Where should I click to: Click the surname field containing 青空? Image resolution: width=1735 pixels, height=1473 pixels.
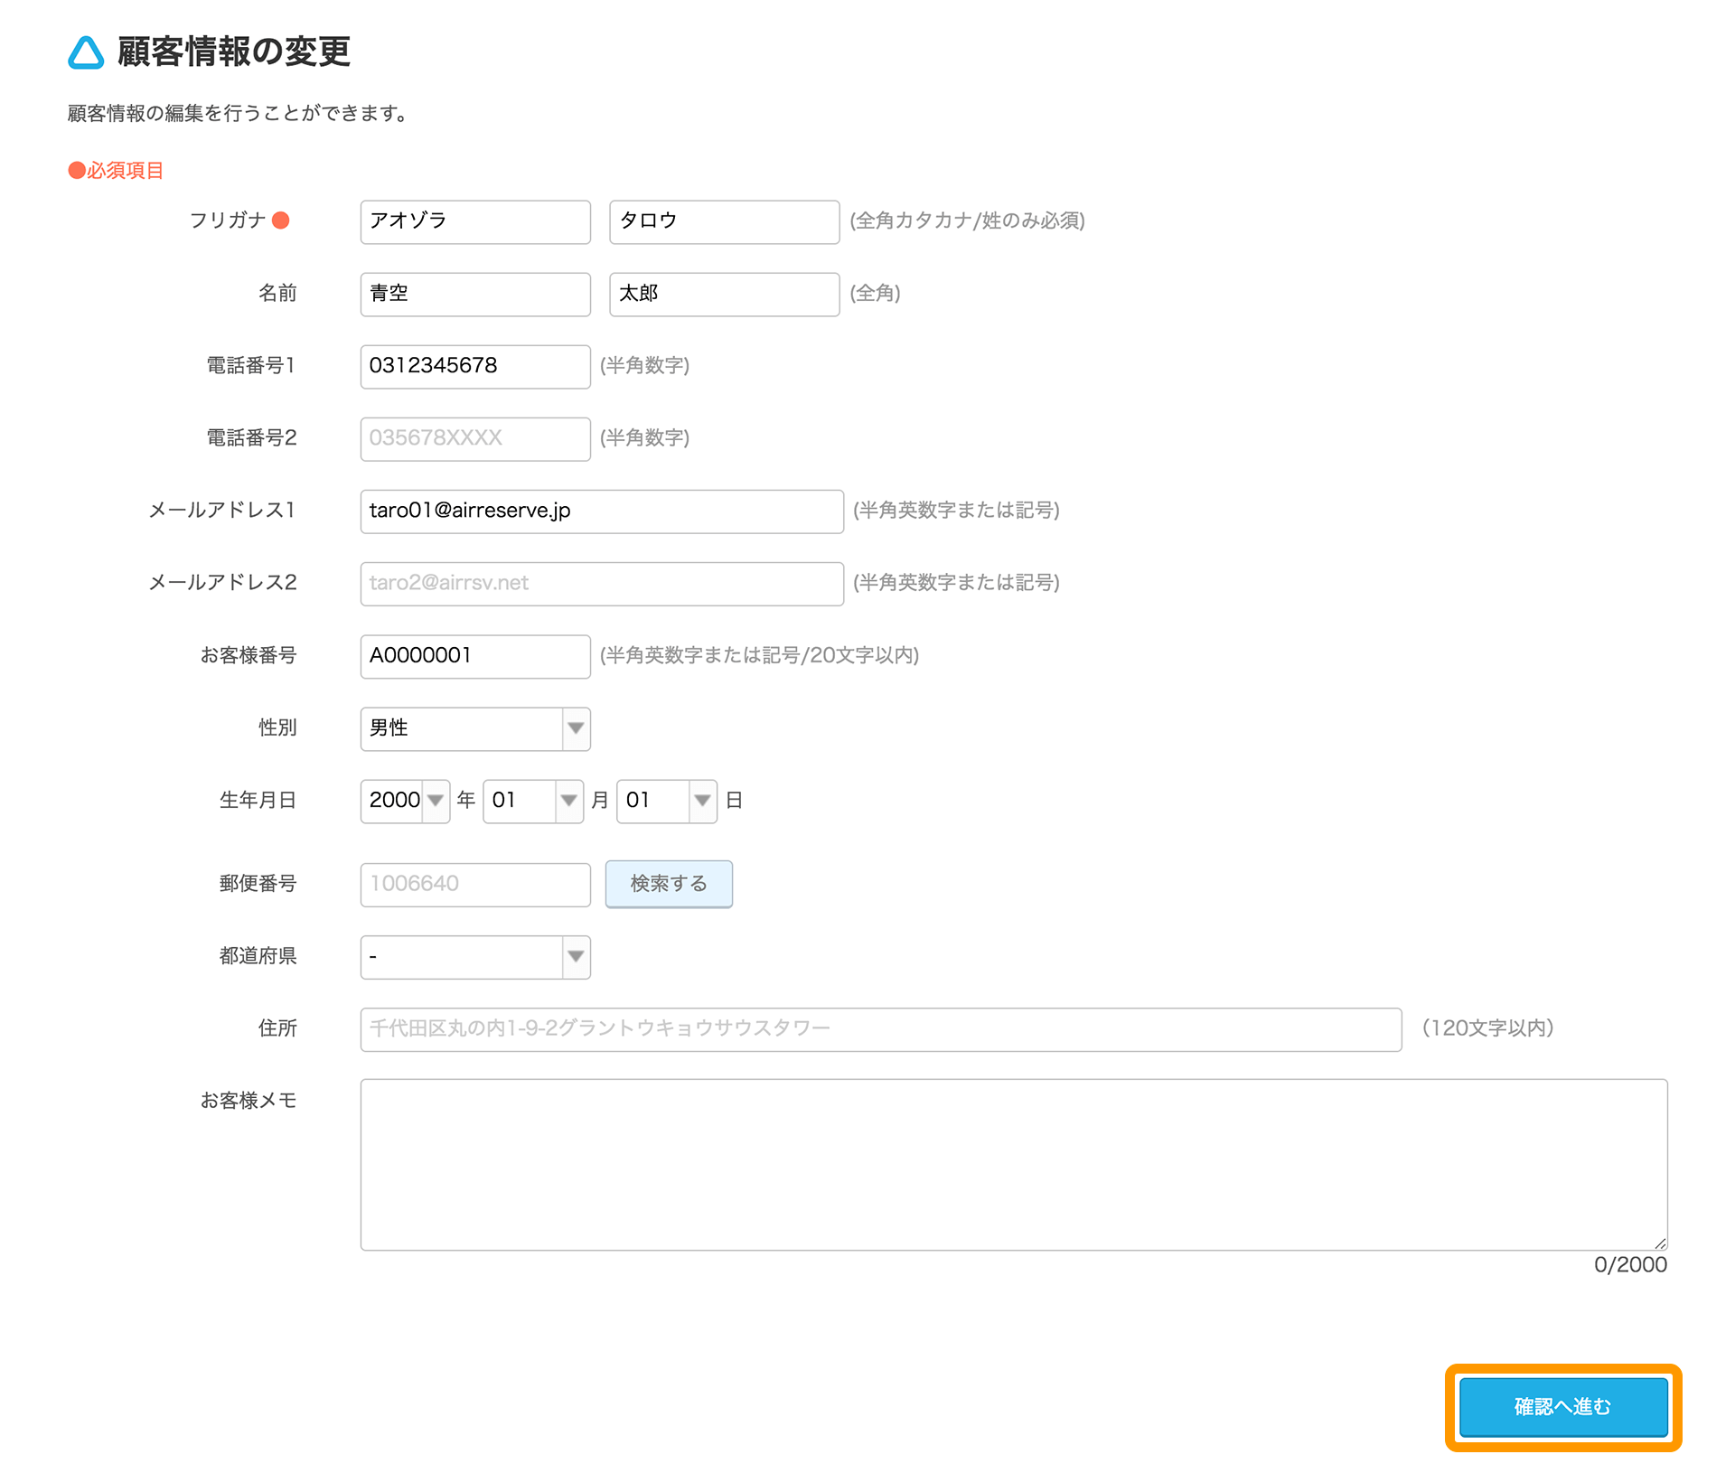475,294
